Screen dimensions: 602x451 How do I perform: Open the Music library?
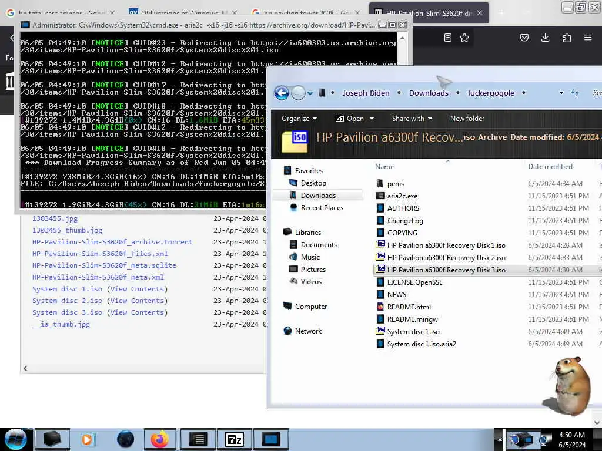310,257
